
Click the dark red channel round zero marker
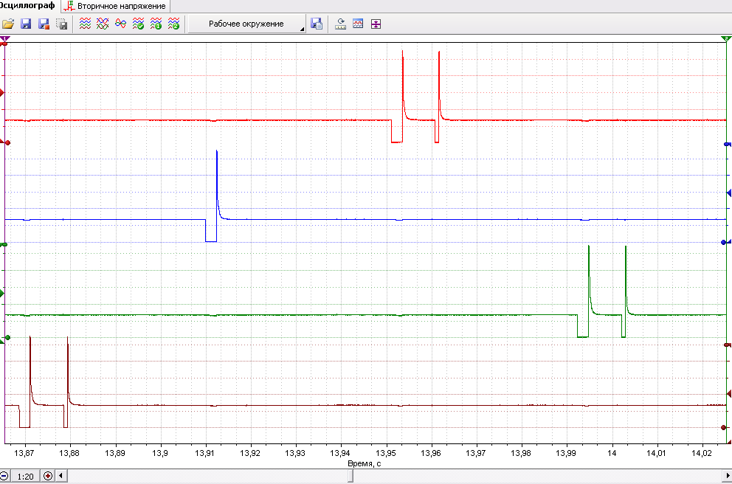[724, 427]
